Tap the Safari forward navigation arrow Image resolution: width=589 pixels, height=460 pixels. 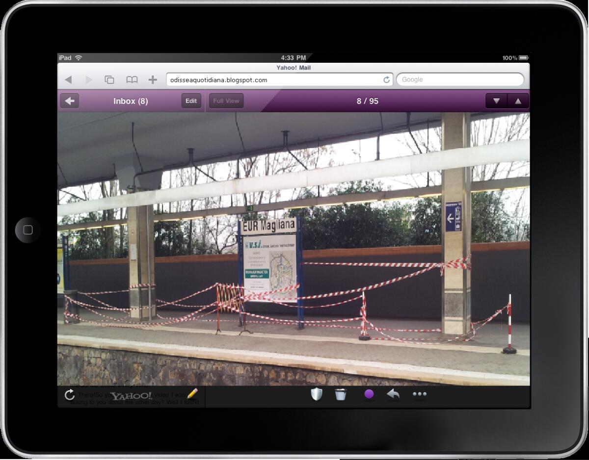tap(89, 80)
